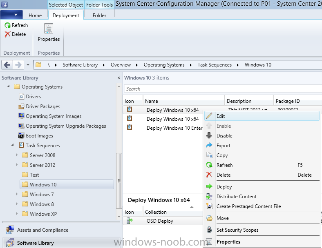Screen dimensions: 322x248
Task: Click the Driver Packages icon
Action: tap(21, 106)
